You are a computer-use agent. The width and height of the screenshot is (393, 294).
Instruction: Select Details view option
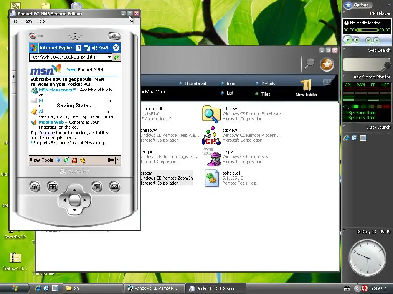tap(265, 84)
